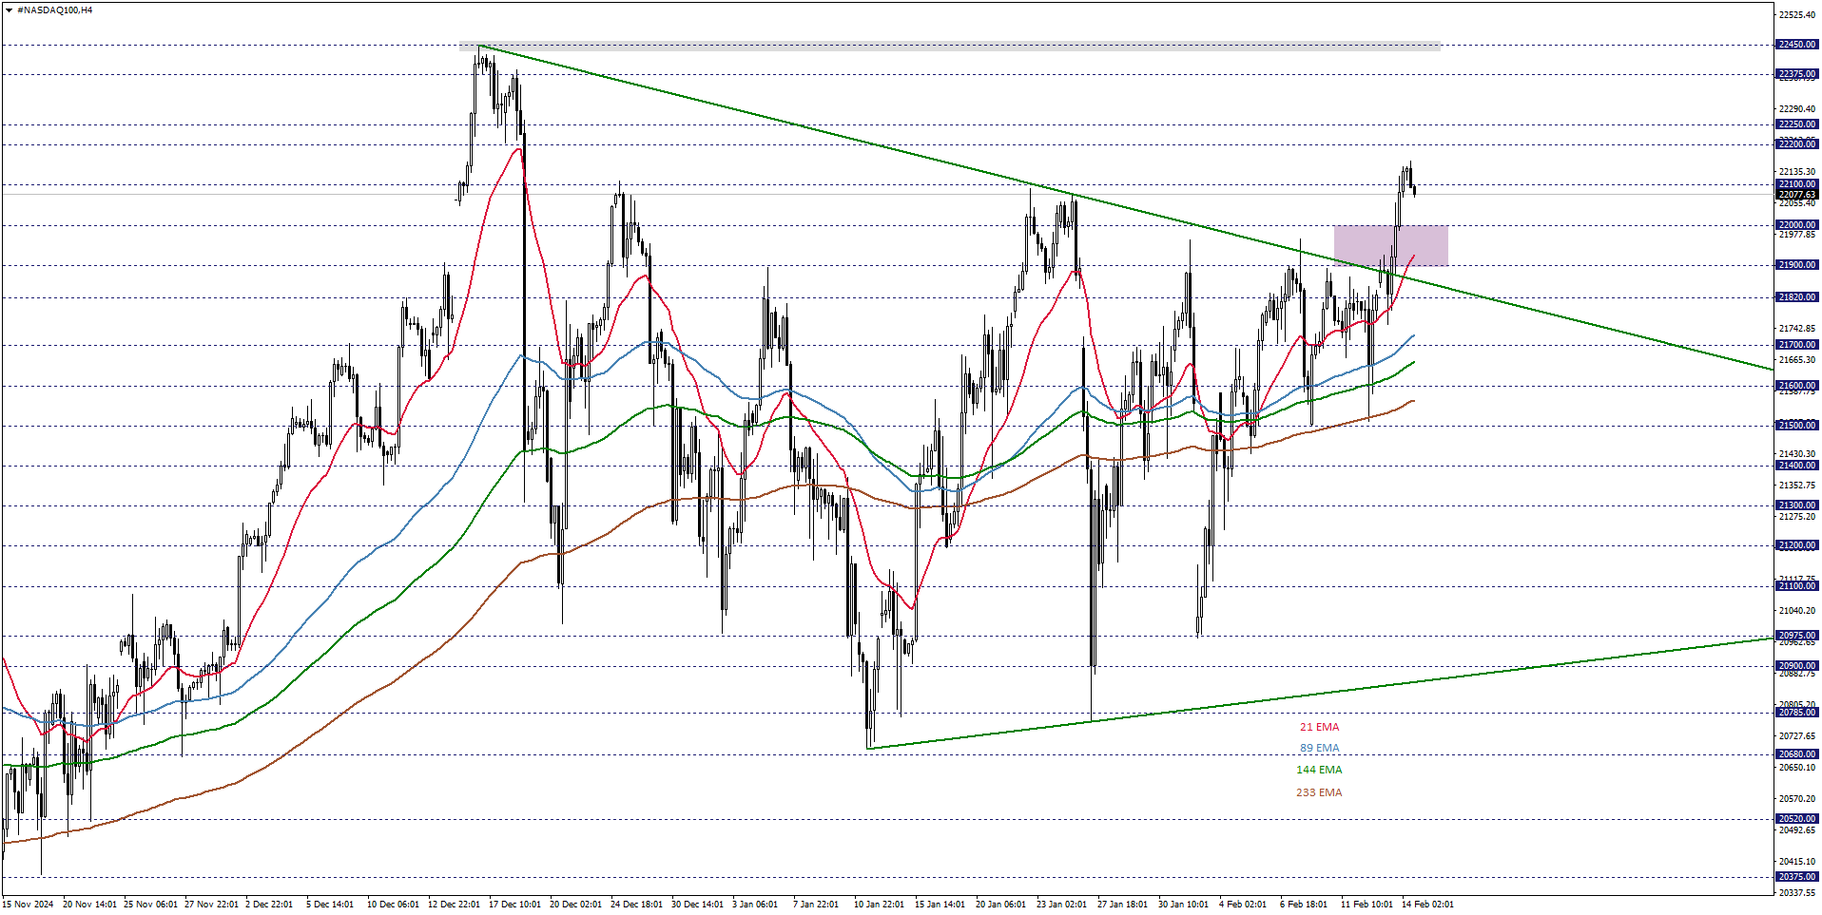Click the 30 Jan 10:01 time axis label

1183,905
